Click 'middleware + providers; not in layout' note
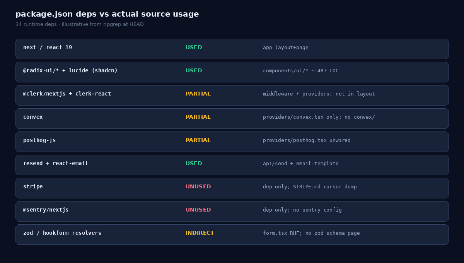The height and width of the screenshot is (263, 464). [319, 94]
